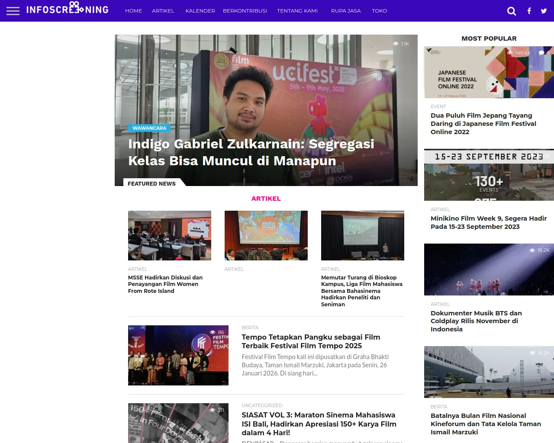Click Berita label above Batalnya Bulan Film
The width and height of the screenshot is (554, 443).
439,407
